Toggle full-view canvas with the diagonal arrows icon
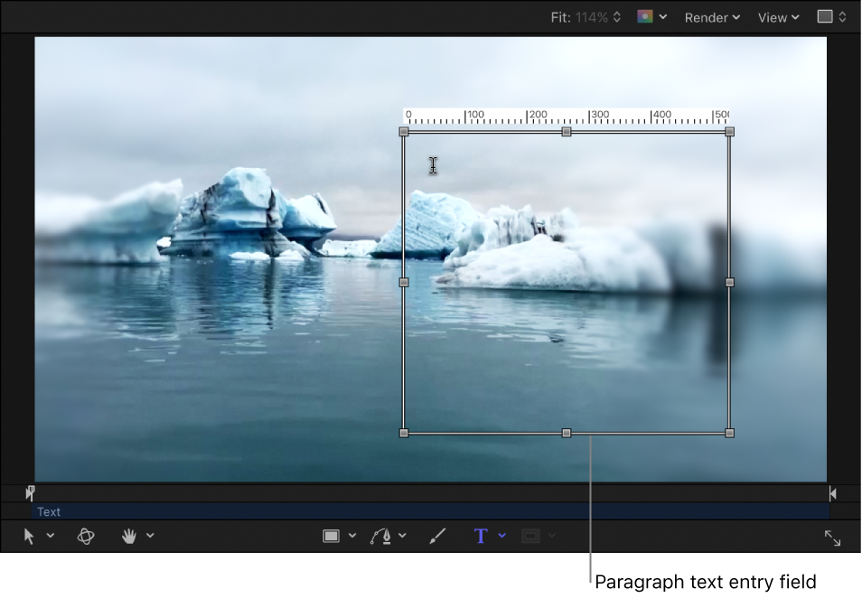 tap(832, 536)
